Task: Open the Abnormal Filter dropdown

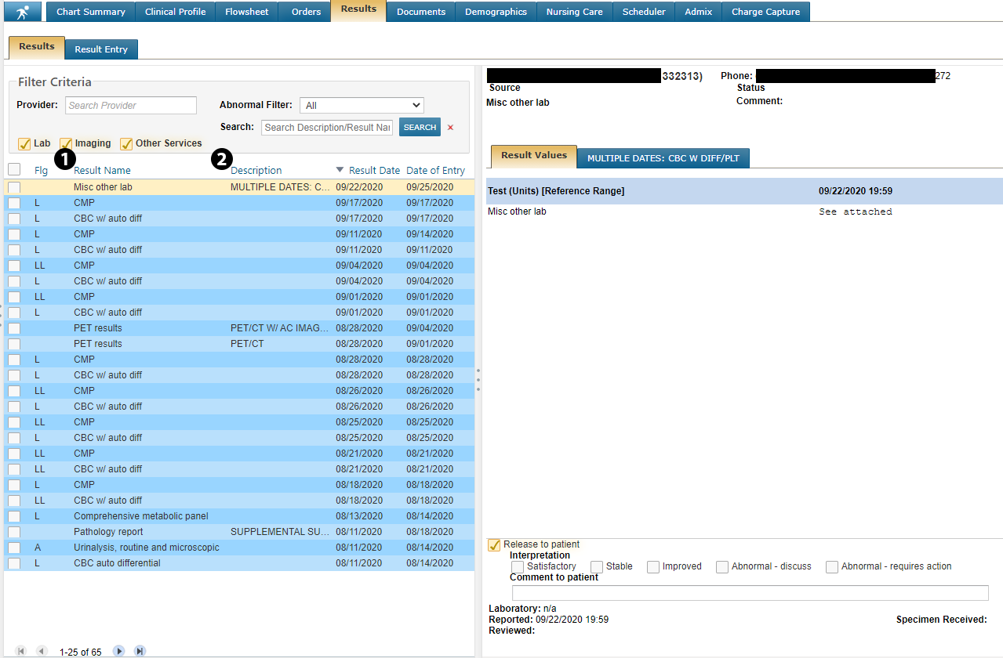Action: click(362, 105)
